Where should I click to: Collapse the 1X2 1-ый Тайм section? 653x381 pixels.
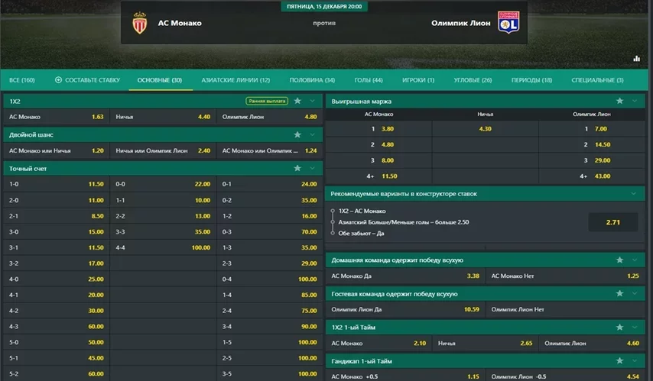[x=635, y=328]
